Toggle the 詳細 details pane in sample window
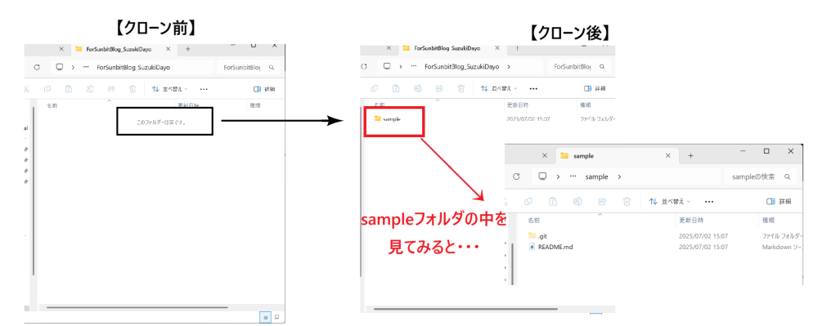This screenshot has height=326, width=818. (x=779, y=201)
